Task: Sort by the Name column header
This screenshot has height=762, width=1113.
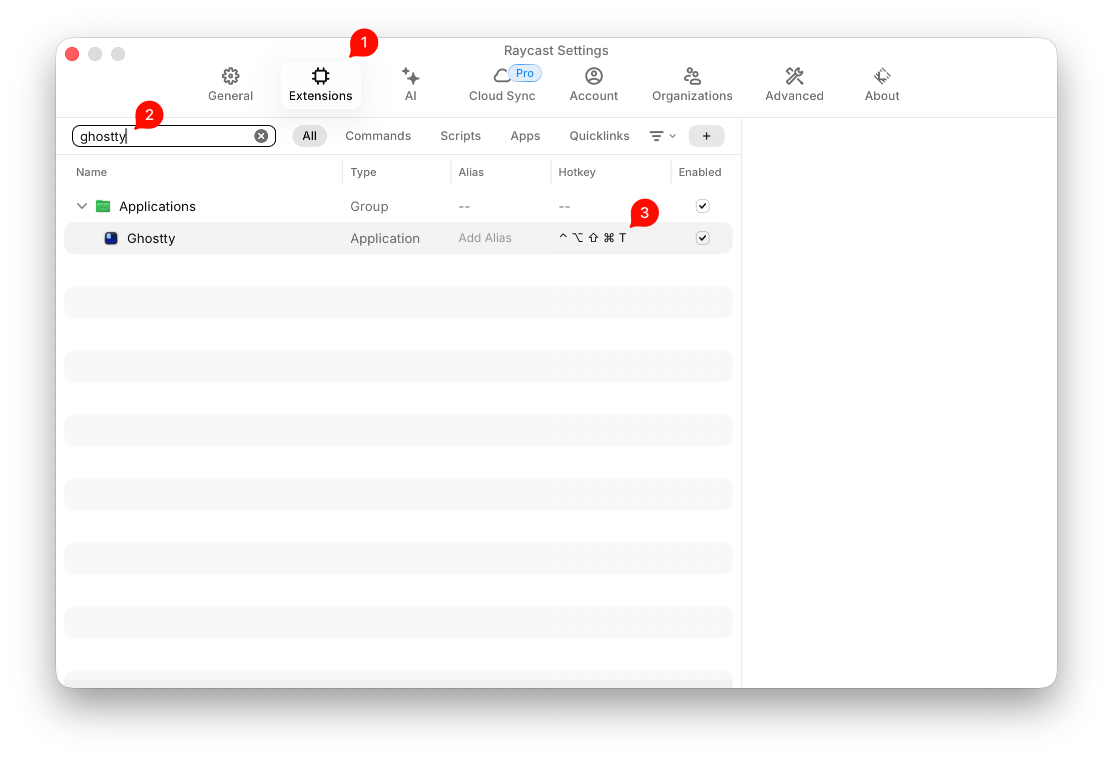Action: [91, 172]
